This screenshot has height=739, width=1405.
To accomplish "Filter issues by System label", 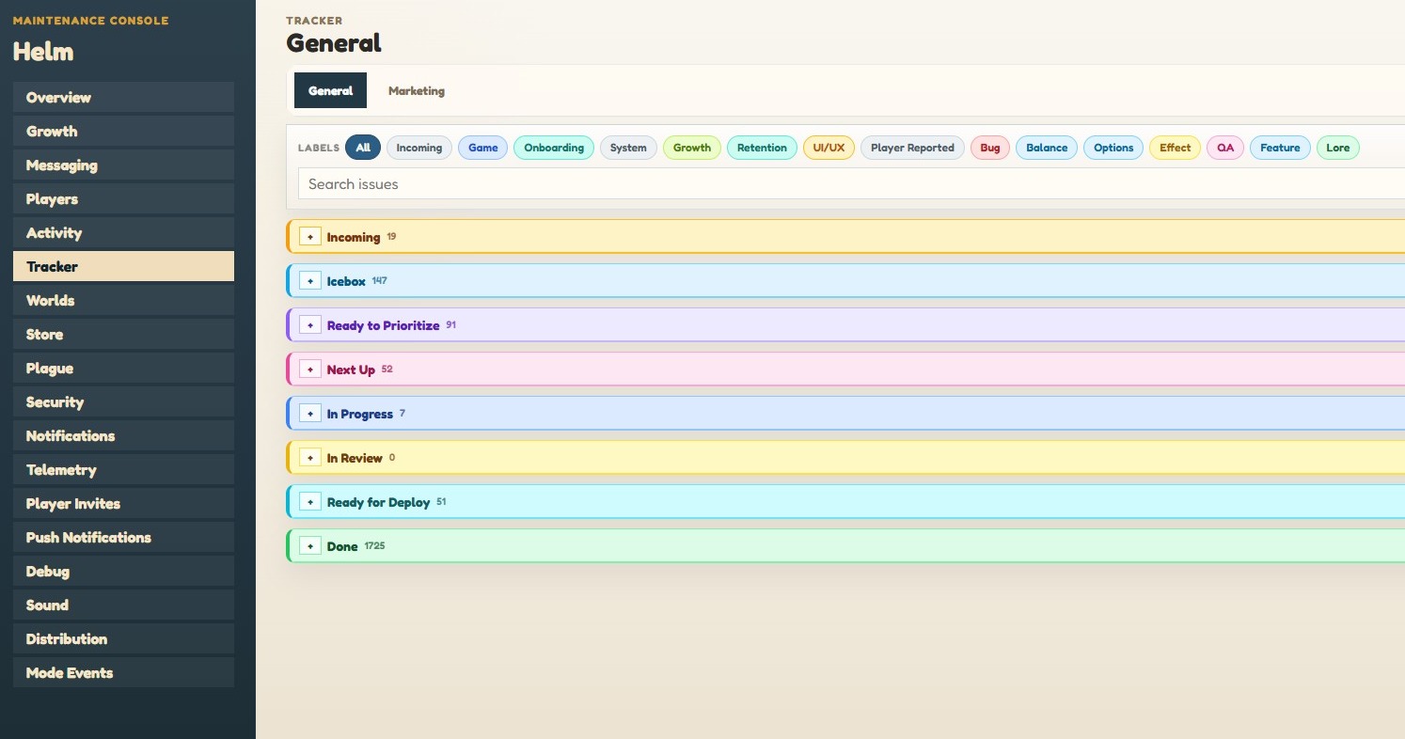I will point(628,148).
